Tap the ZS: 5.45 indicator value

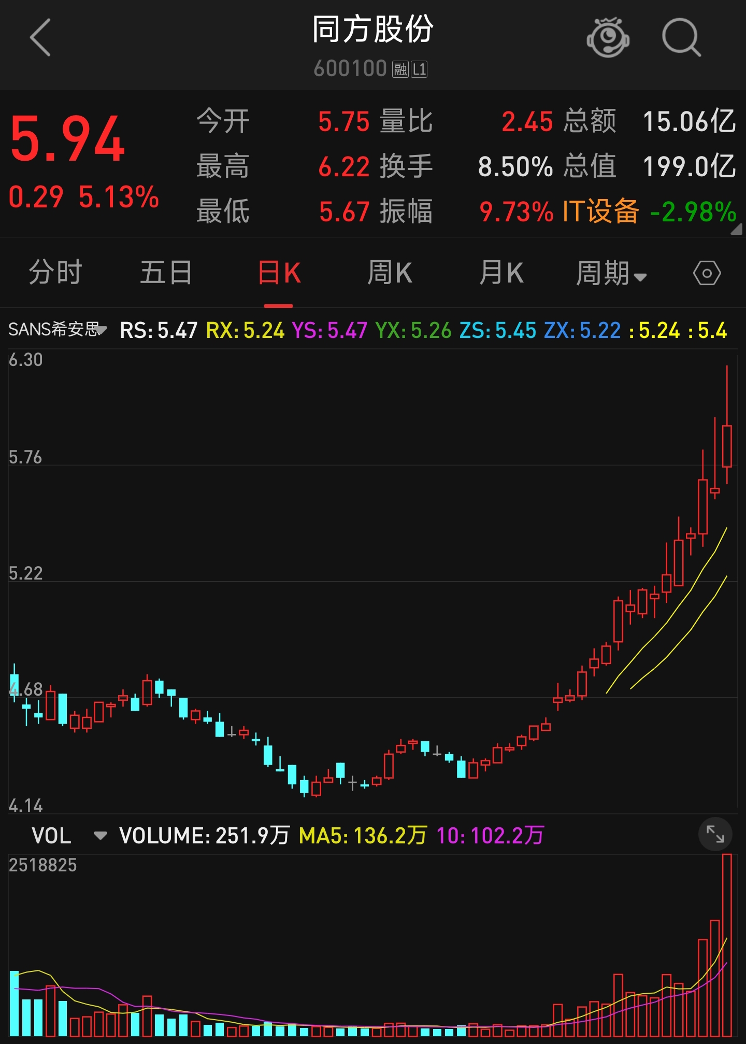(x=498, y=330)
